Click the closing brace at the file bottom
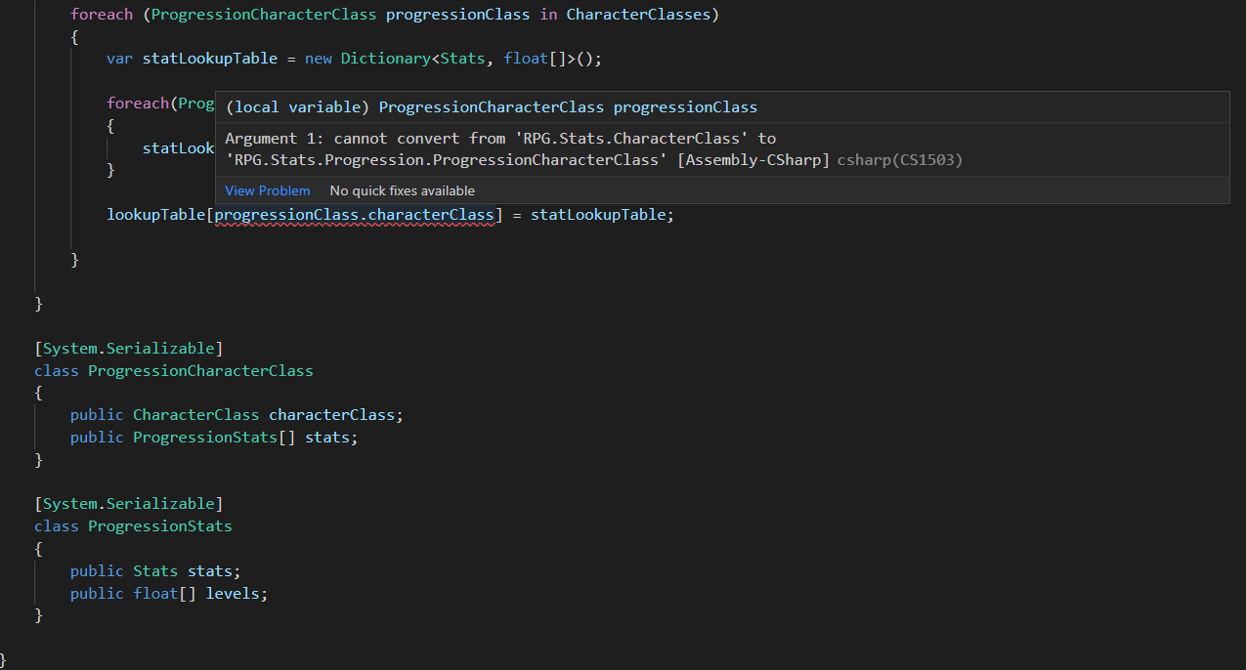This screenshot has height=670, width=1246. coord(3,660)
